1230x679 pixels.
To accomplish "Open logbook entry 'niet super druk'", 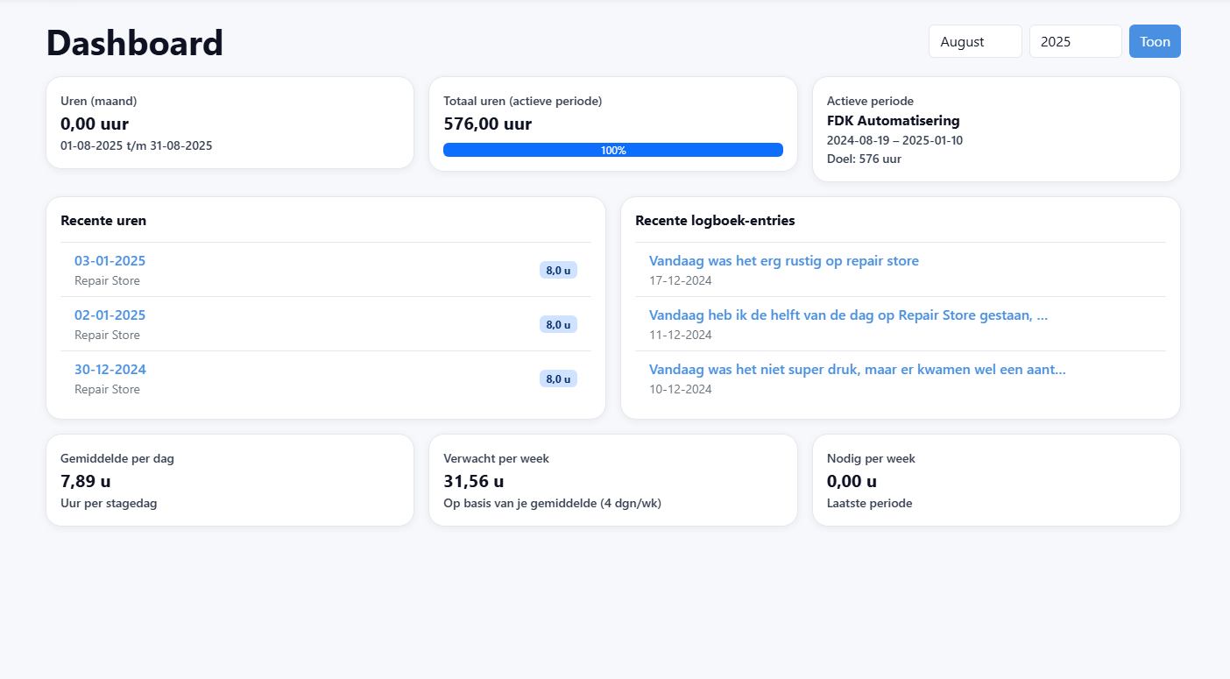I will pyautogui.click(x=857, y=369).
